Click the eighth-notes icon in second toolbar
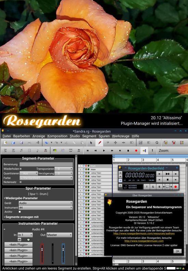188x271 pixels. tap(21, 151)
